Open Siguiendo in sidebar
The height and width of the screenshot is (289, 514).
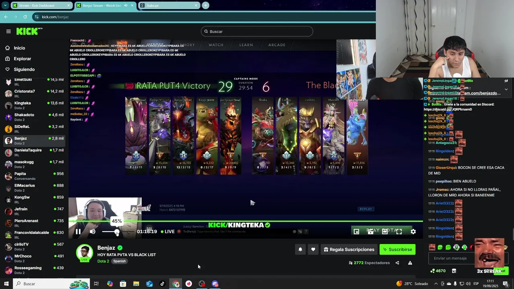click(24, 69)
